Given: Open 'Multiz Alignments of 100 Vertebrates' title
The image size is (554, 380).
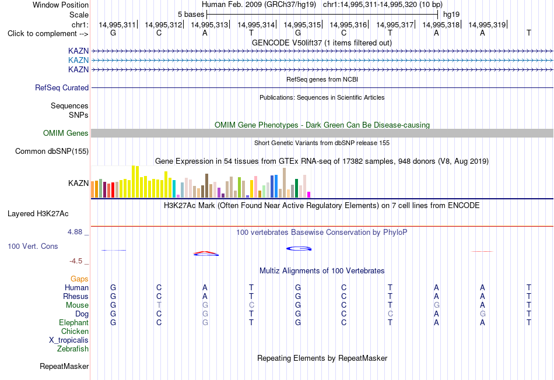Looking at the screenshot, I should [x=322, y=271].
